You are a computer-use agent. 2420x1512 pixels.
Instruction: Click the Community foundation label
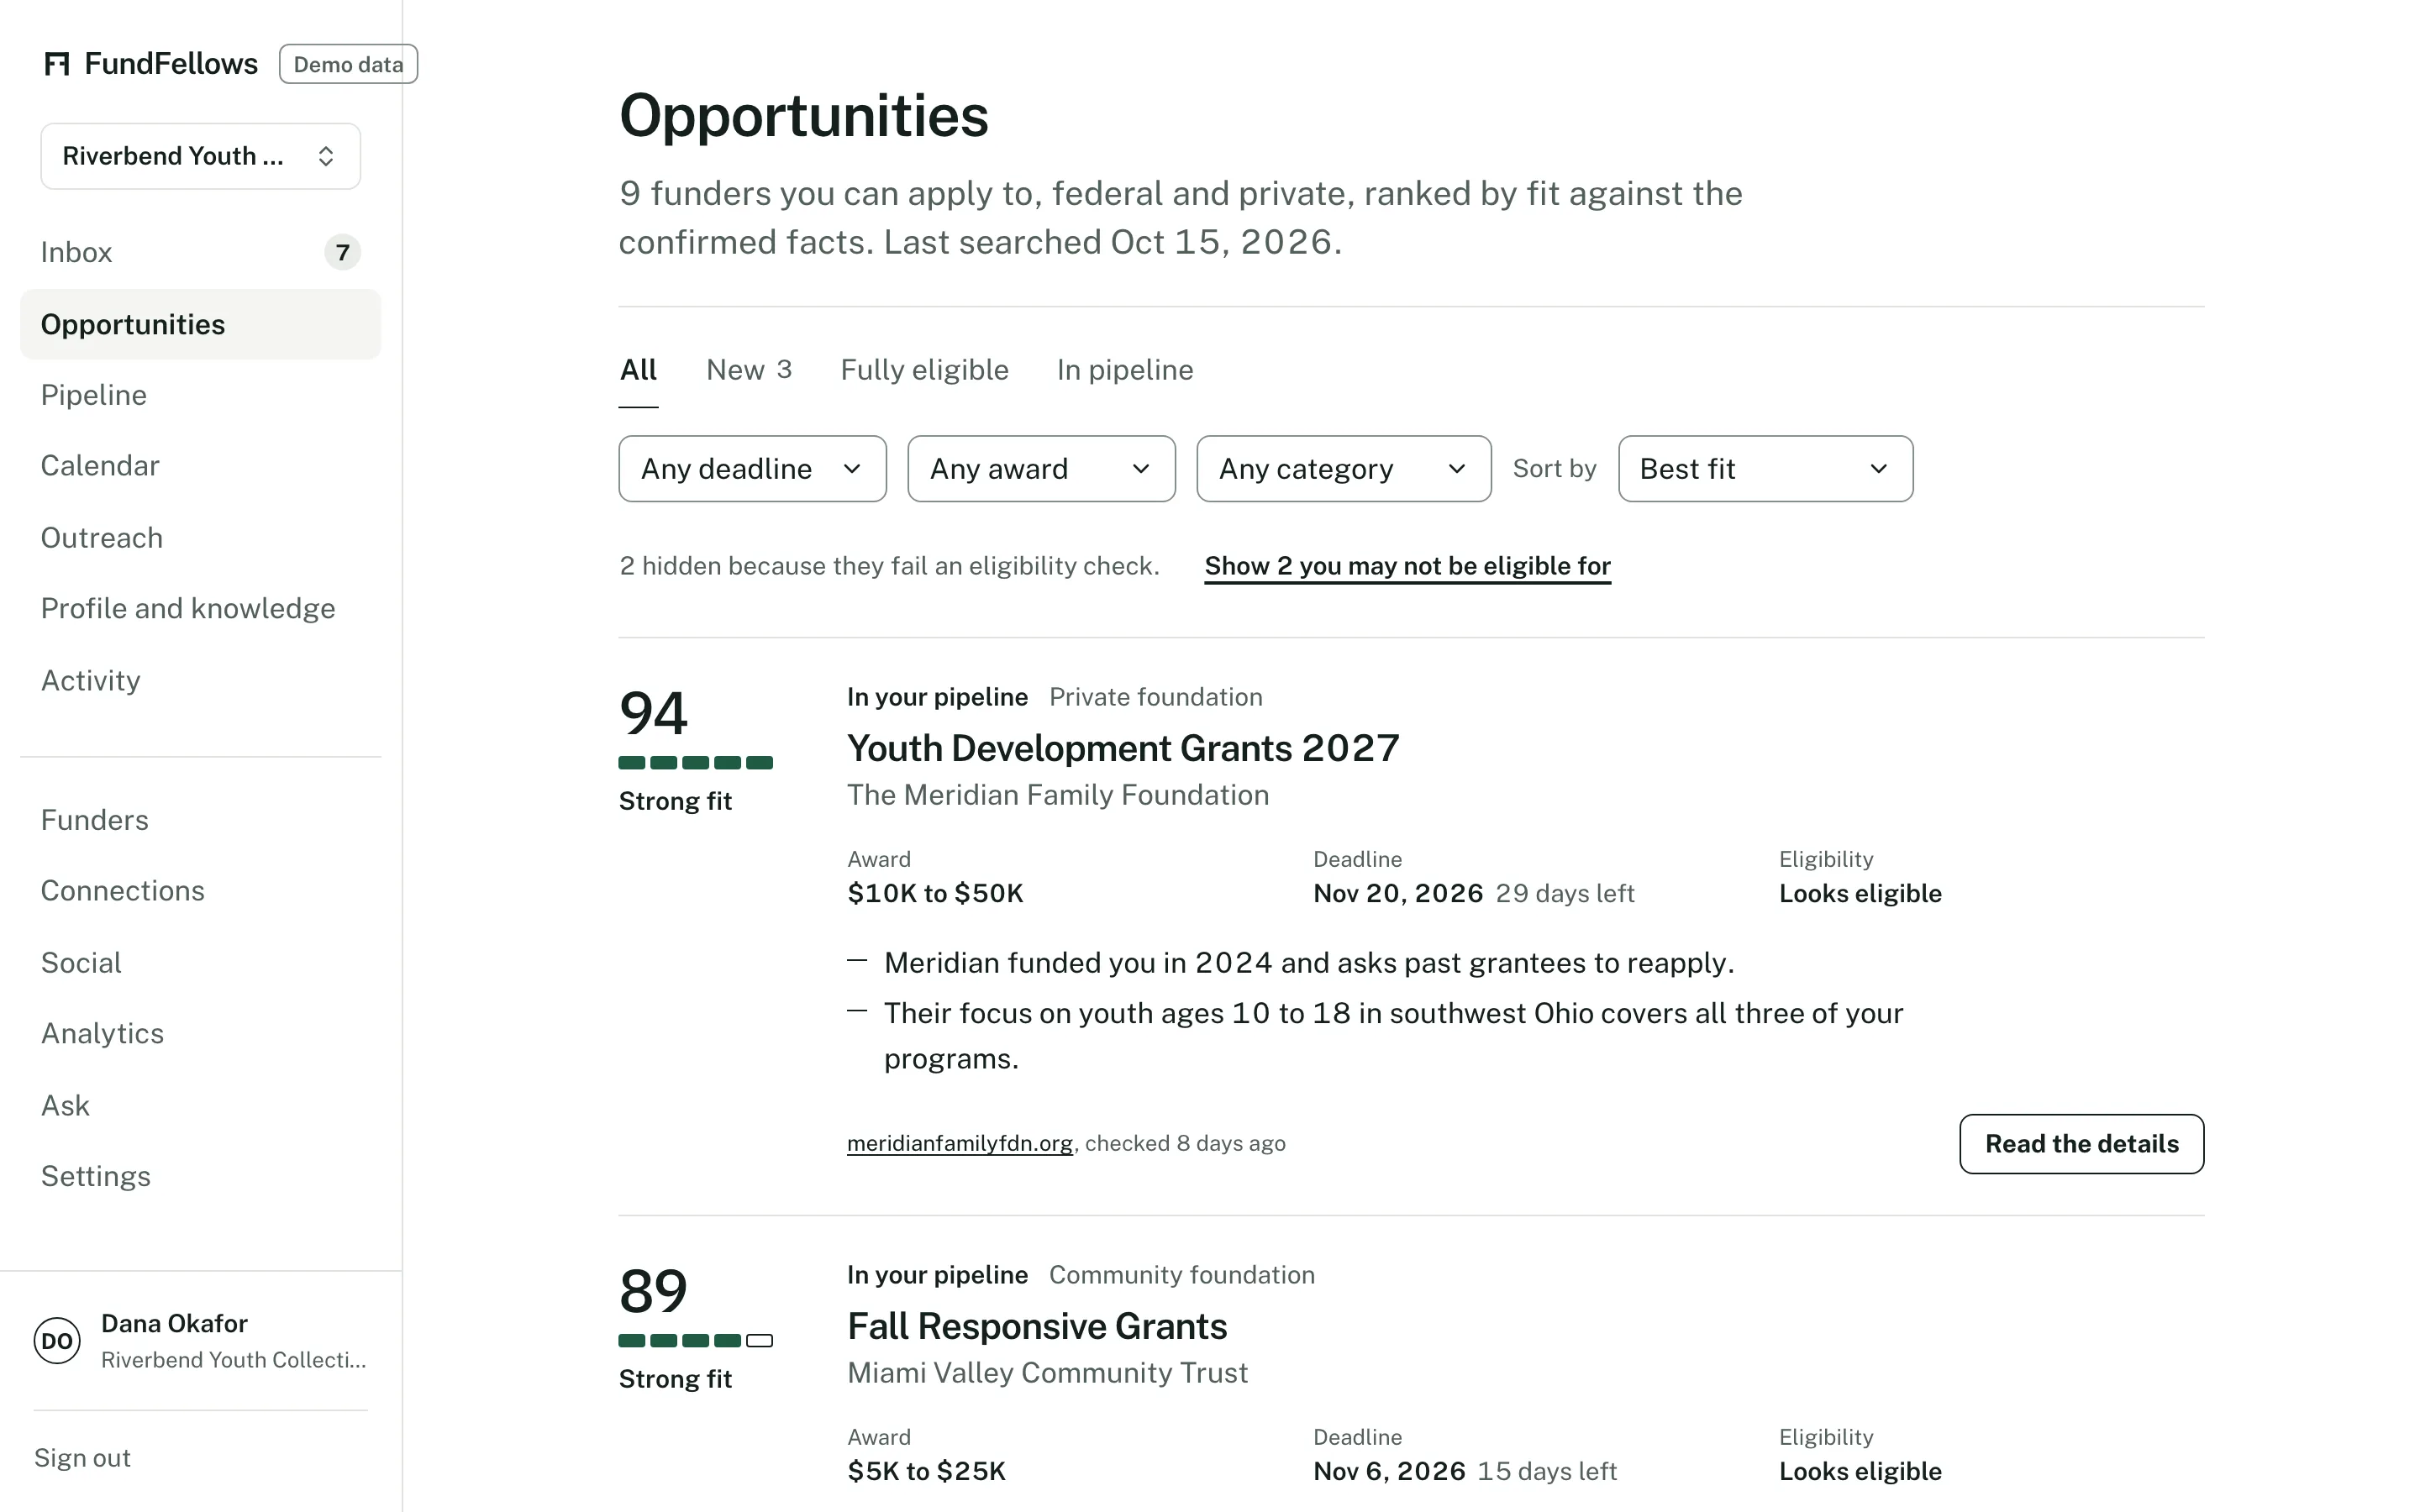tap(1182, 1275)
